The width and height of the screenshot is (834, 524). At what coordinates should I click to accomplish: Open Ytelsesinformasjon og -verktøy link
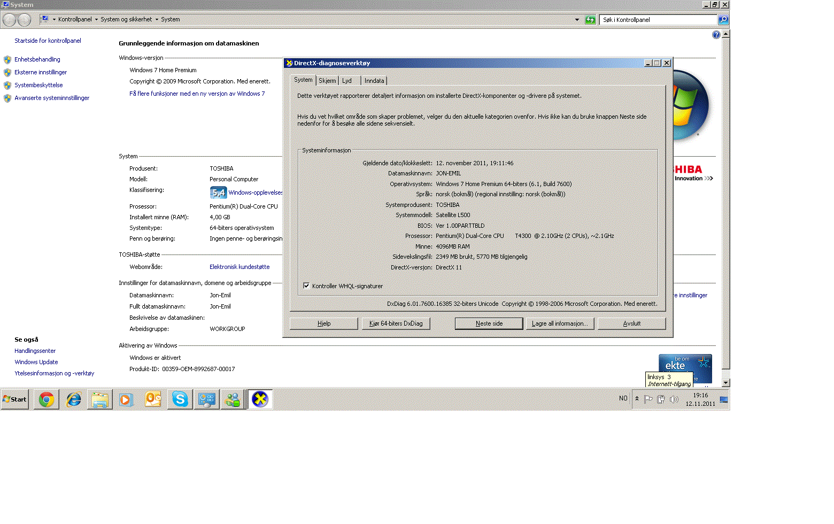coord(54,373)
